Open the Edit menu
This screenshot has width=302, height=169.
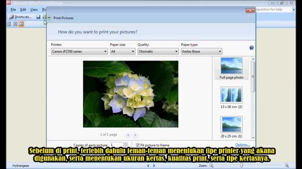[23, 9]
